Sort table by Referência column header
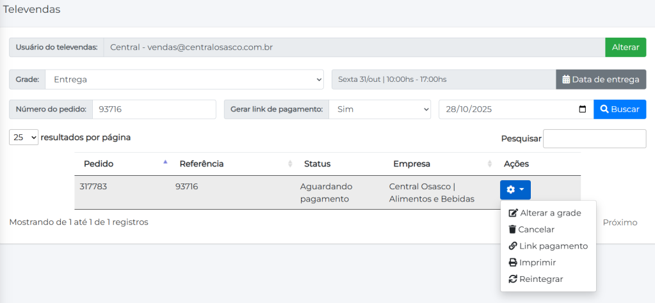This screenshot has height=303, width=655. pos(202,164)
